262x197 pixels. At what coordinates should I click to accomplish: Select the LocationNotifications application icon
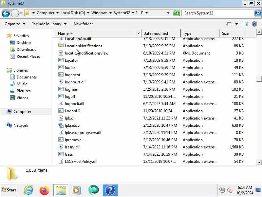pos(61,45)
